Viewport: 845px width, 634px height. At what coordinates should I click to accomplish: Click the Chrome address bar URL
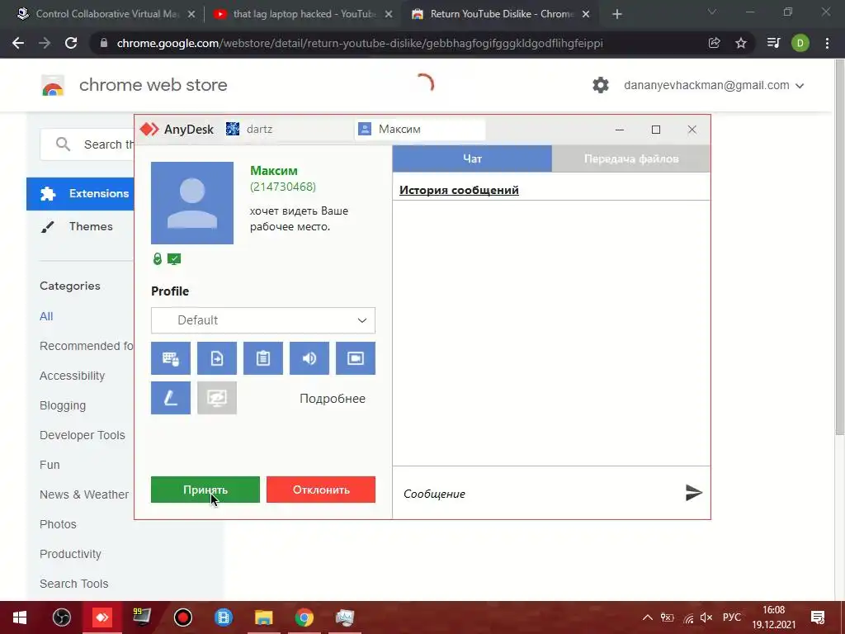click(360, 43)
